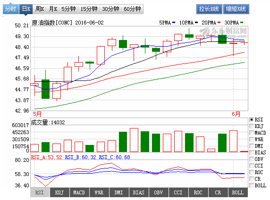Switch to 周K weekly candlestick view
Image resolution: width=270 pixels, height=200 pixels.
pyautogui.click(x=40, y=9)
